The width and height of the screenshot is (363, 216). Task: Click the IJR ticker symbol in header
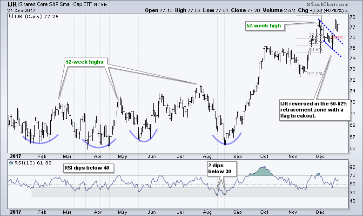[11, 4]
